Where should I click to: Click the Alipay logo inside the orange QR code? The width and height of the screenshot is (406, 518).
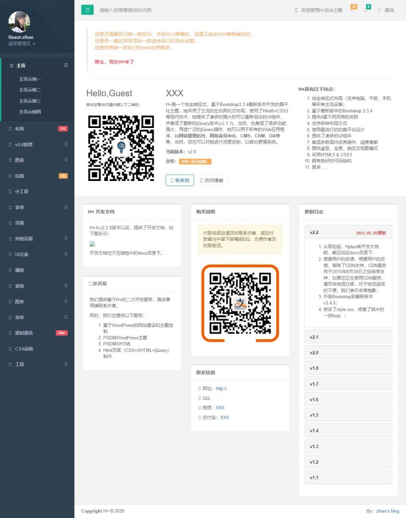[x=240, y=303]
